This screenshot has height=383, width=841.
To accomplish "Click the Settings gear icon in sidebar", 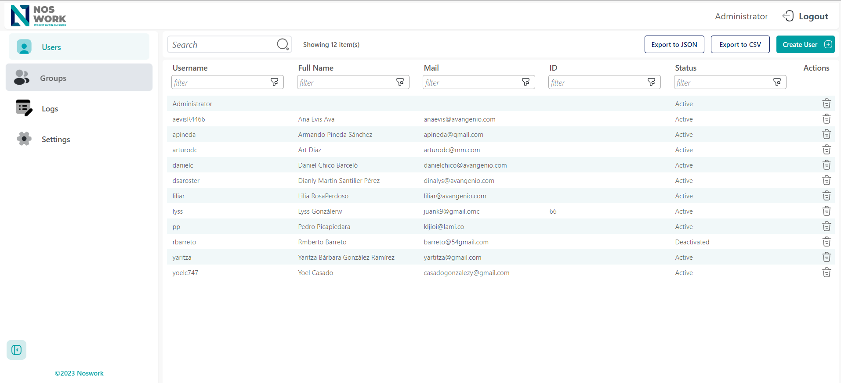I will 24,139.
